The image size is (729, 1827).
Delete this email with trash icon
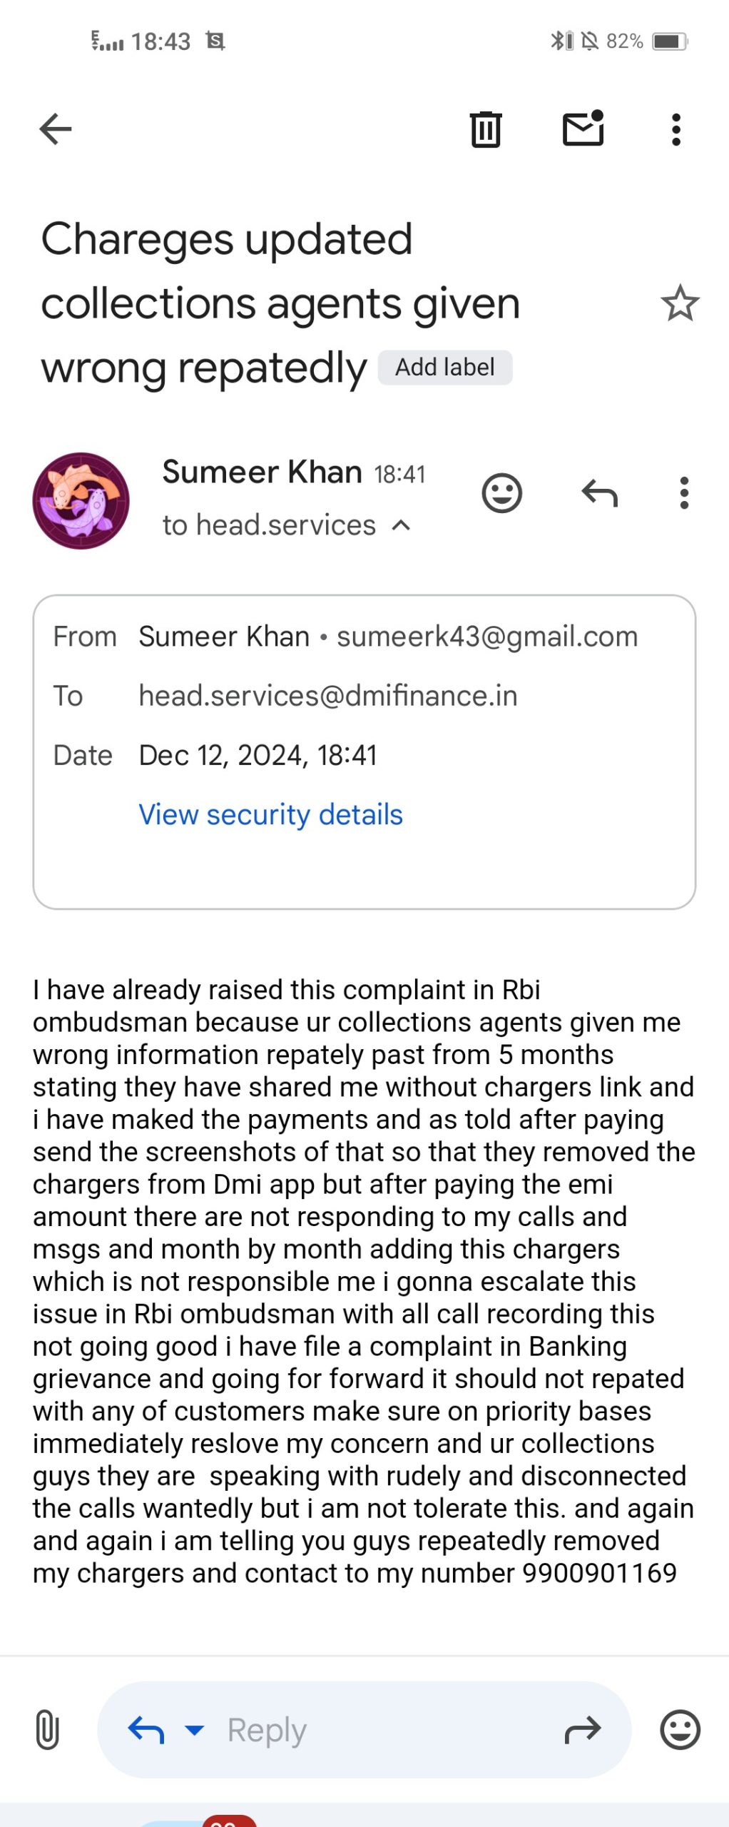486,129
